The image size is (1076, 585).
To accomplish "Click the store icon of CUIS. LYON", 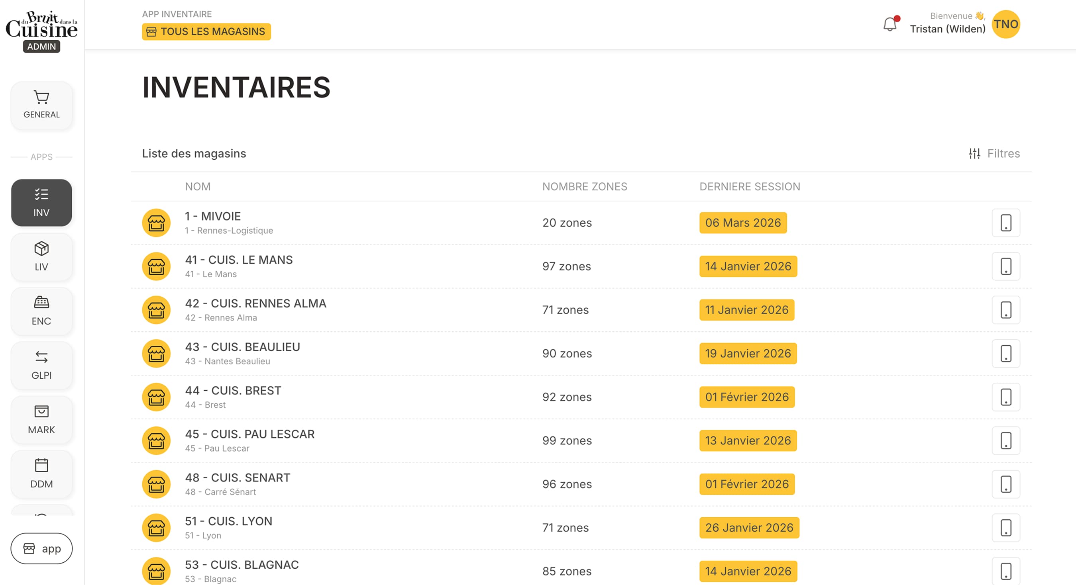I will pyautogui.click(x=156, y=528).
